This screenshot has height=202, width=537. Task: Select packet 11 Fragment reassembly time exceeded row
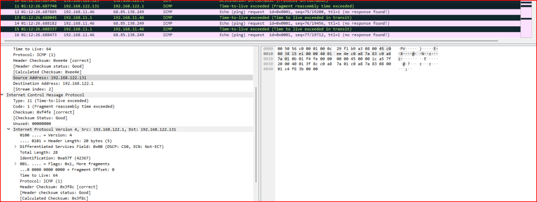click(260, 6)
